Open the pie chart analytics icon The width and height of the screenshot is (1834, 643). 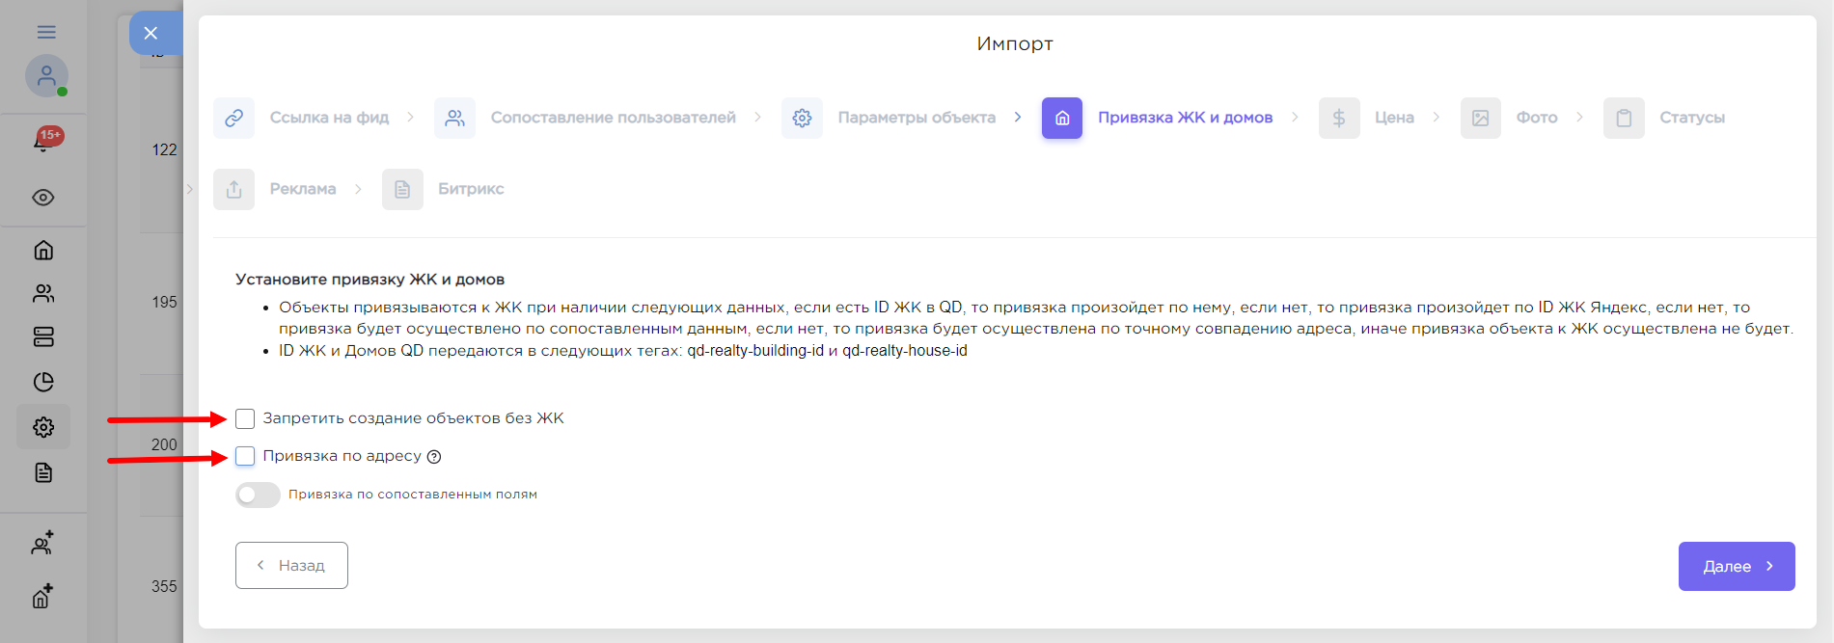click(x=43, y=382)
